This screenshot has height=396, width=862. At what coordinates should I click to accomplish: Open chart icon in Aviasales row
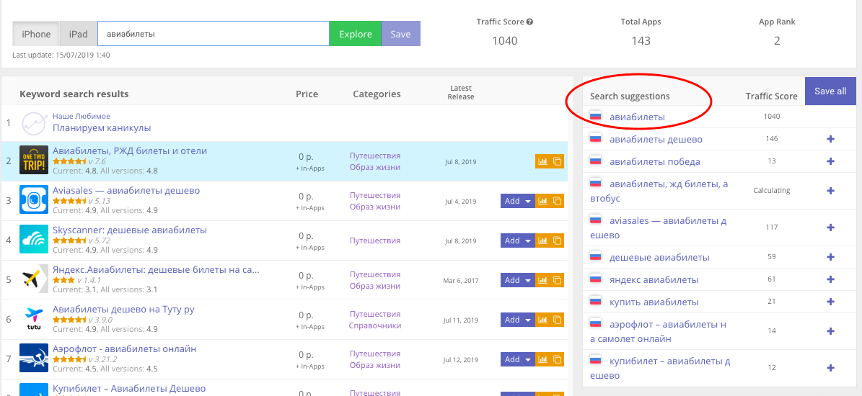pos(542,201)
